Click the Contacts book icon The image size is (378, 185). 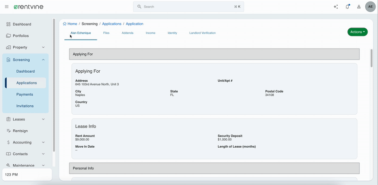coord(9,154)
